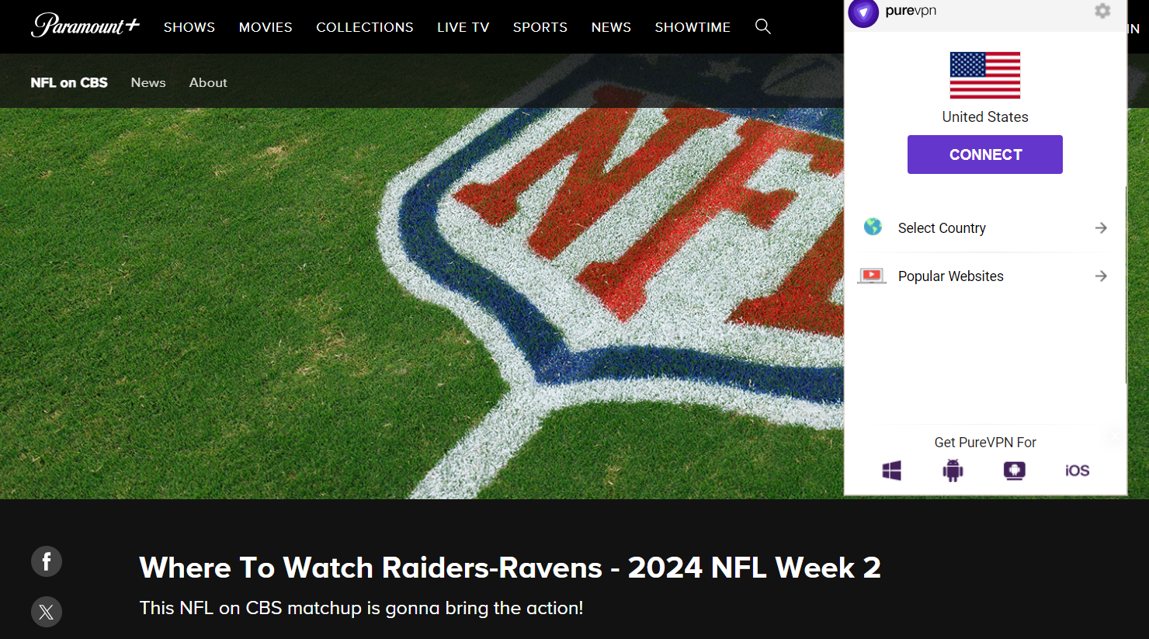This screenshot has height=639, width=1149.
Task: Open the About link
Action: [208, 82]
